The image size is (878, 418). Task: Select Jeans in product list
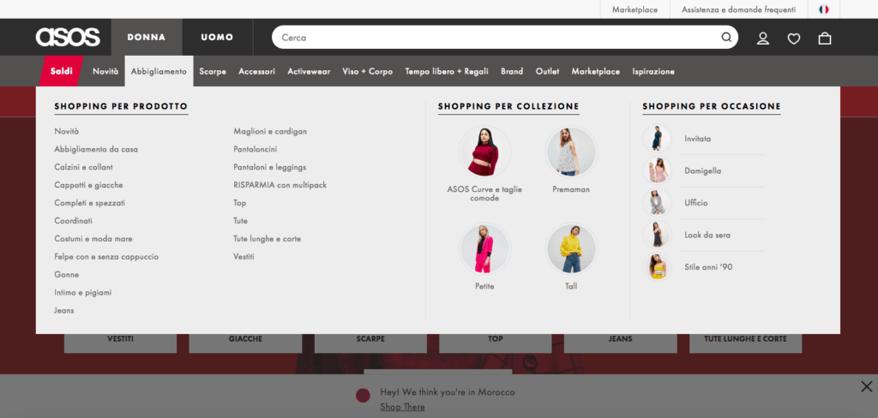(x=63, y=310)
